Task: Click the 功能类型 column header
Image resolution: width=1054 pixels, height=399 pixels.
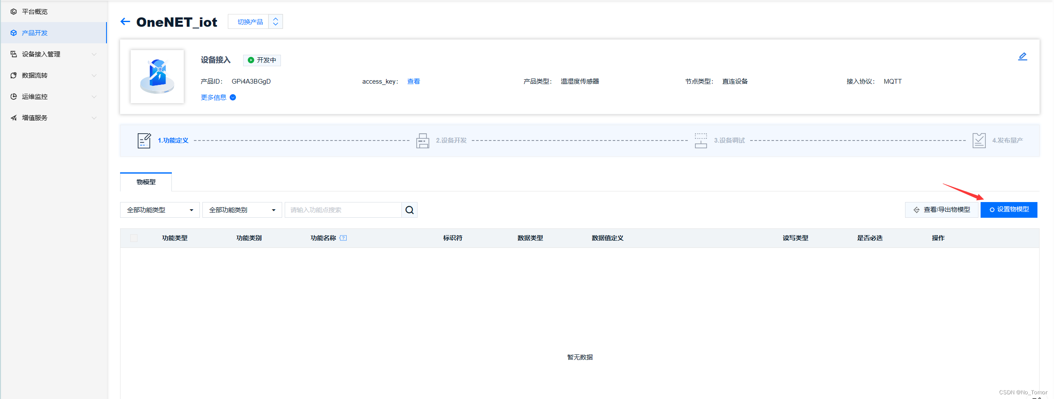Action: point(175,238)
